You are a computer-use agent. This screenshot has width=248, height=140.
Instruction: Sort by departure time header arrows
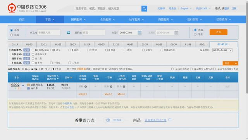[x=58, y=77]
